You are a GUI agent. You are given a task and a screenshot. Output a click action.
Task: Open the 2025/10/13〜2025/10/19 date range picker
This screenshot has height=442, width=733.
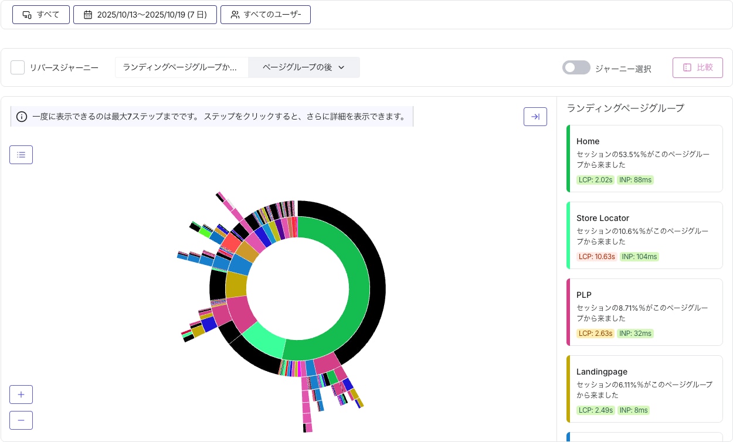coord(145,15)
